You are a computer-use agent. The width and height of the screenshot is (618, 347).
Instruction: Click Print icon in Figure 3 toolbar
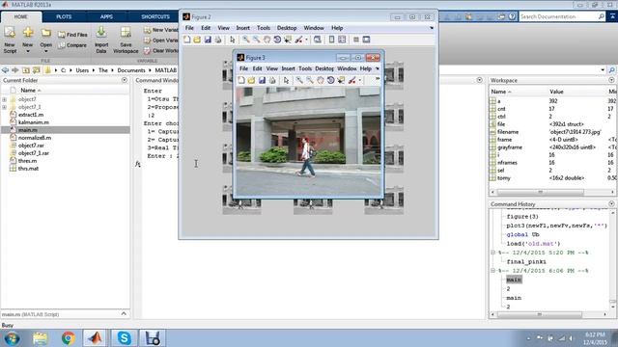[x=272, y=80]
